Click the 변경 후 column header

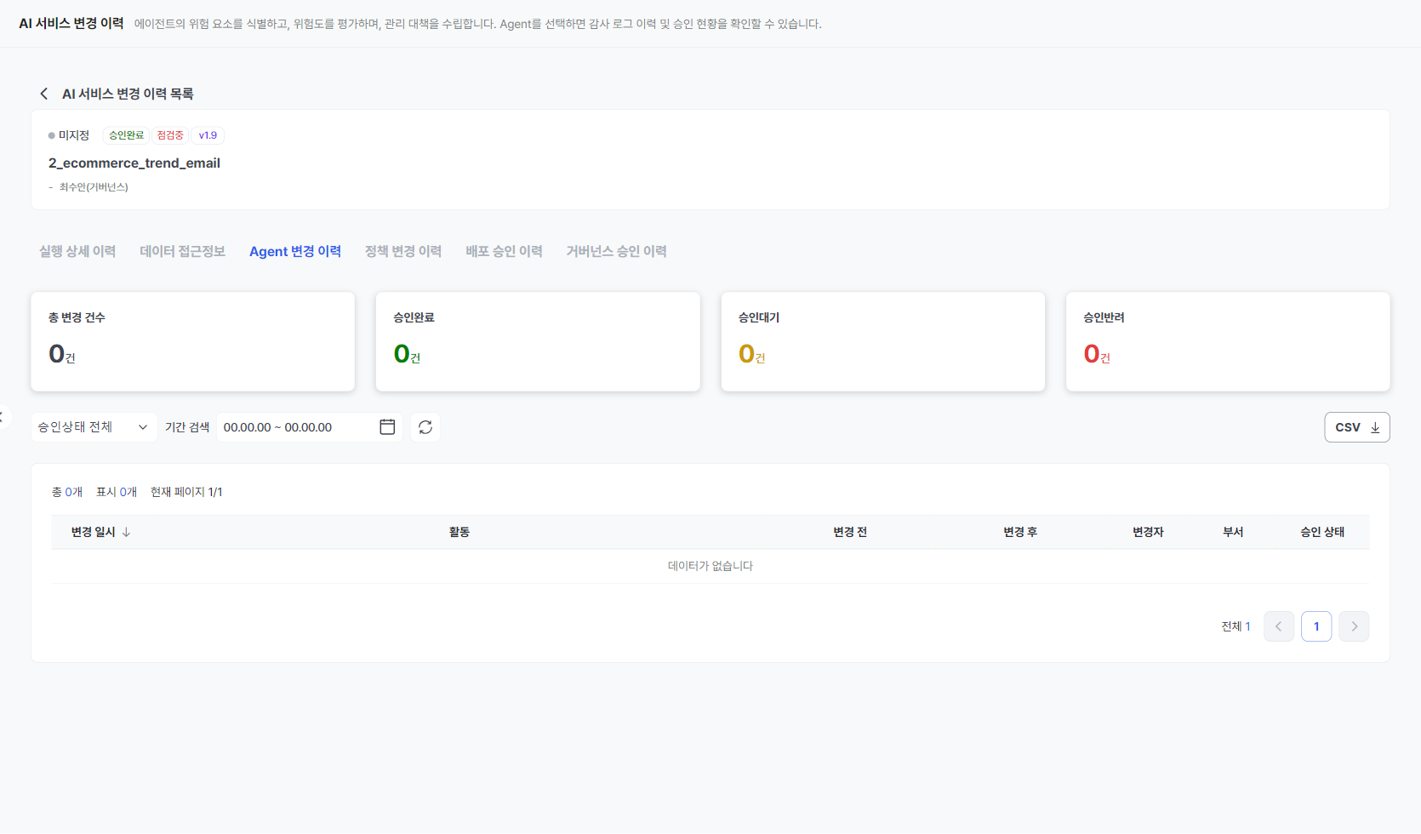point(1020,532)
